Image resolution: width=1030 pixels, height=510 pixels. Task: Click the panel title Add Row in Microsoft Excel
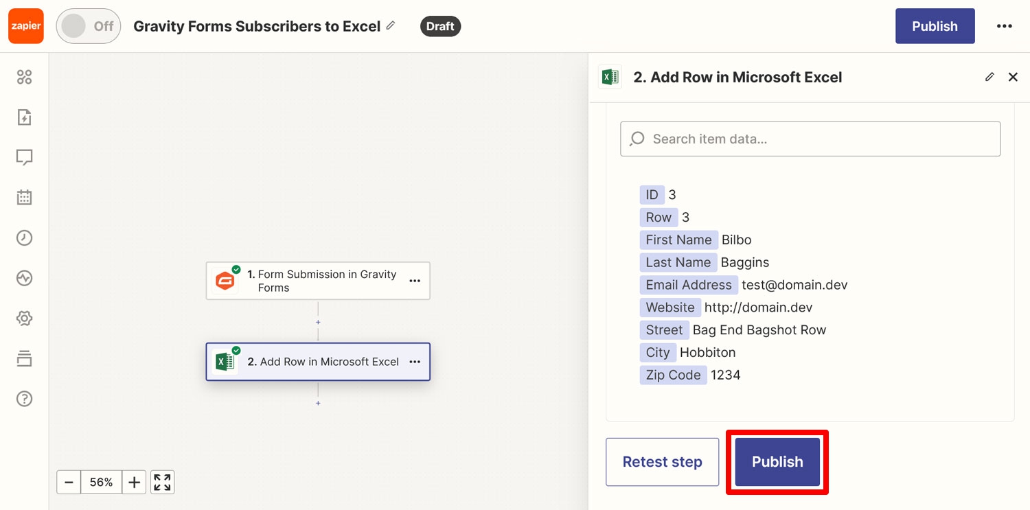pyautogui.click(x=737, y=77)
